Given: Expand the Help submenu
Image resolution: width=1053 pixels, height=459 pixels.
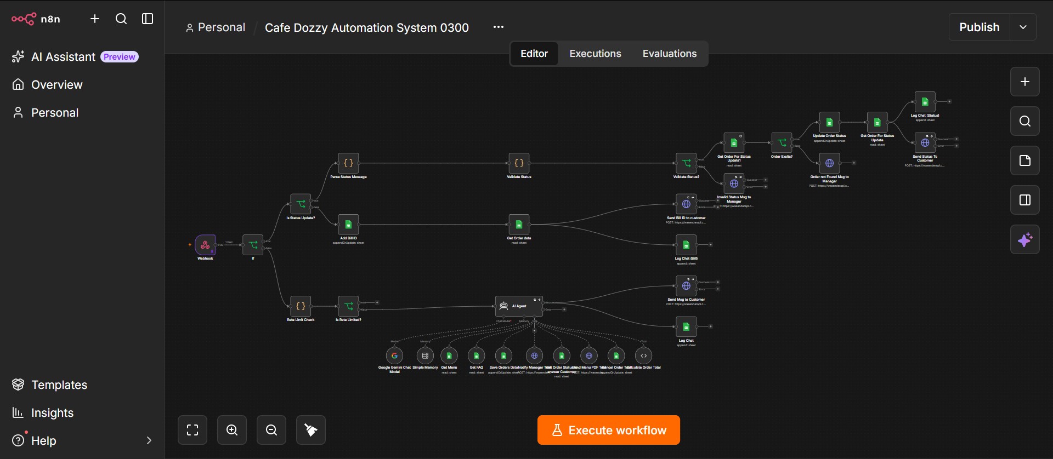Looking at the screenshot, I should coord(149,440).
